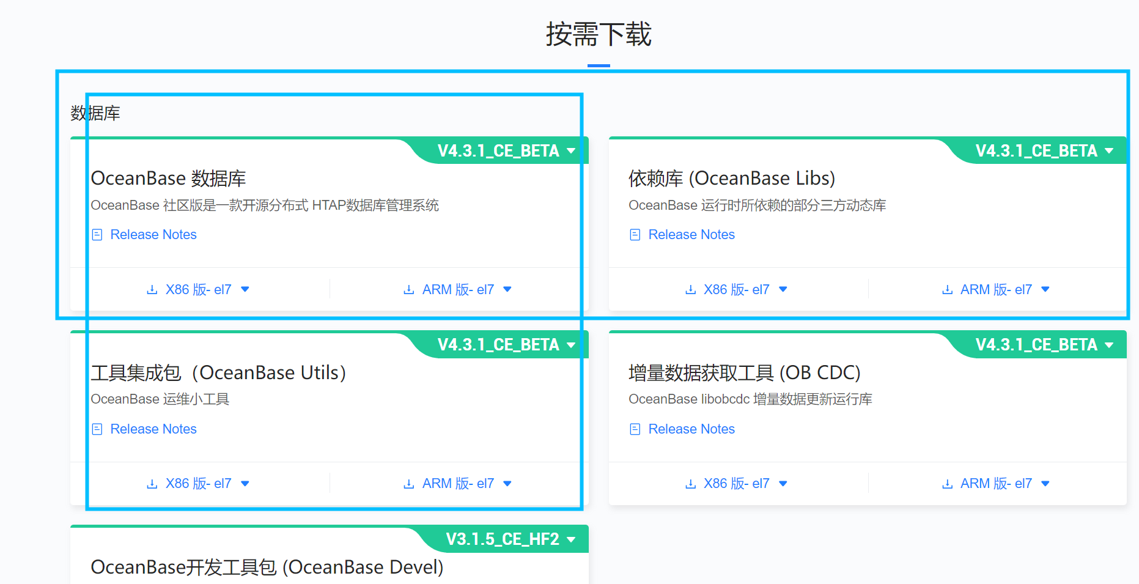Click download icon before X86 on OB CDC card
Viewport: 1139px width, 584px height.
click(690, 484)
